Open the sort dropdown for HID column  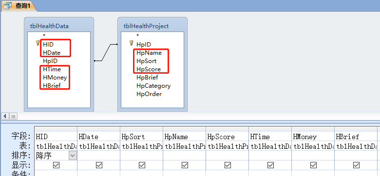pos(73,156)
